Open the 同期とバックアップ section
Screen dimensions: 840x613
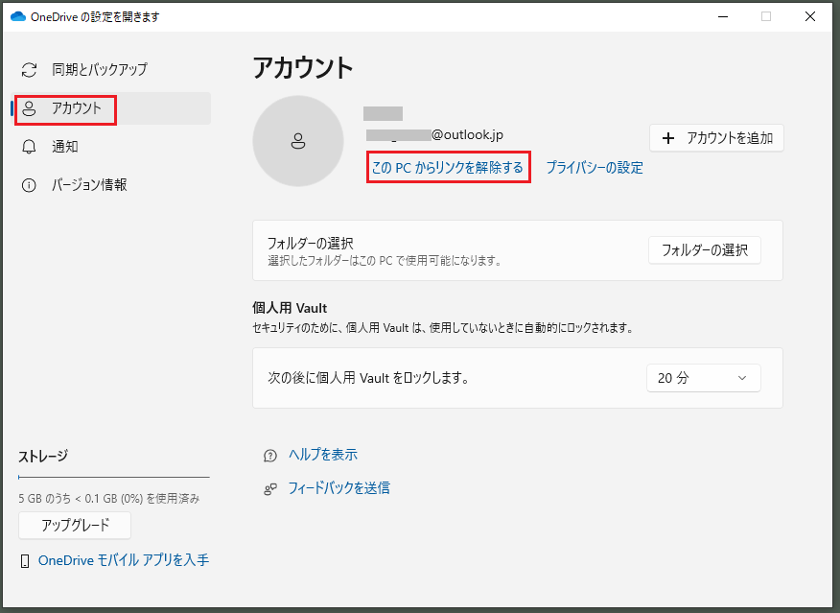point(111,70)
